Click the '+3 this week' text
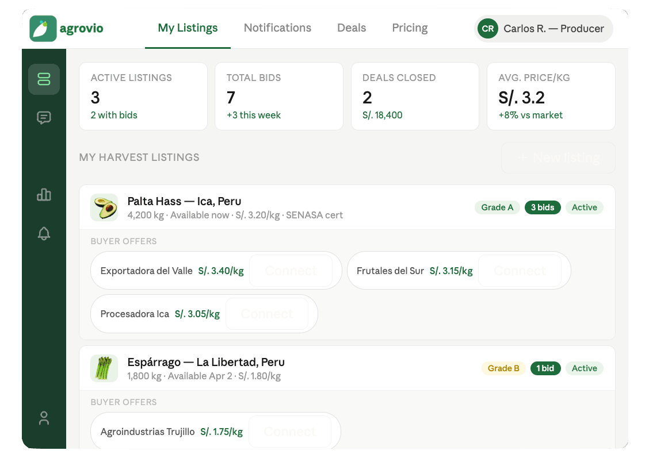 254,115
